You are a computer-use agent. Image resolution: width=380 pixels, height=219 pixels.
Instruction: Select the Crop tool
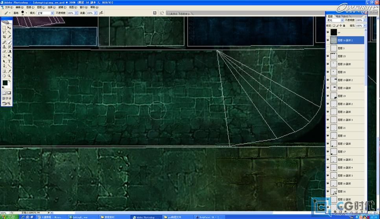4,37
